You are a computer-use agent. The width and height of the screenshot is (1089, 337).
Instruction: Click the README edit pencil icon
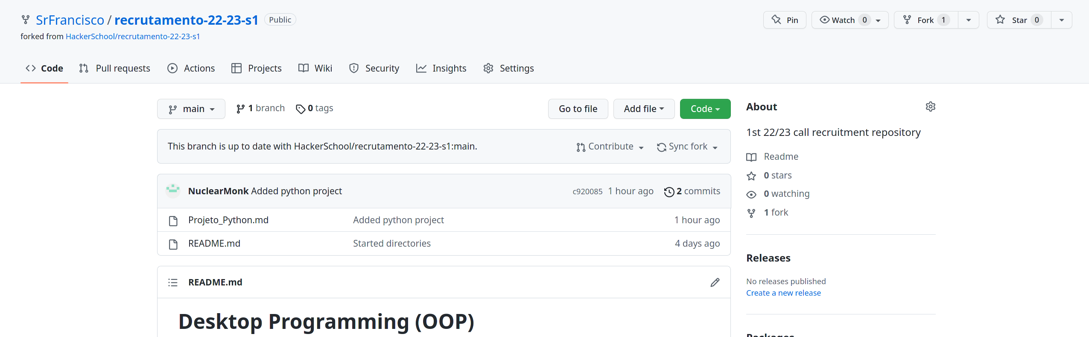coord(715,282)
